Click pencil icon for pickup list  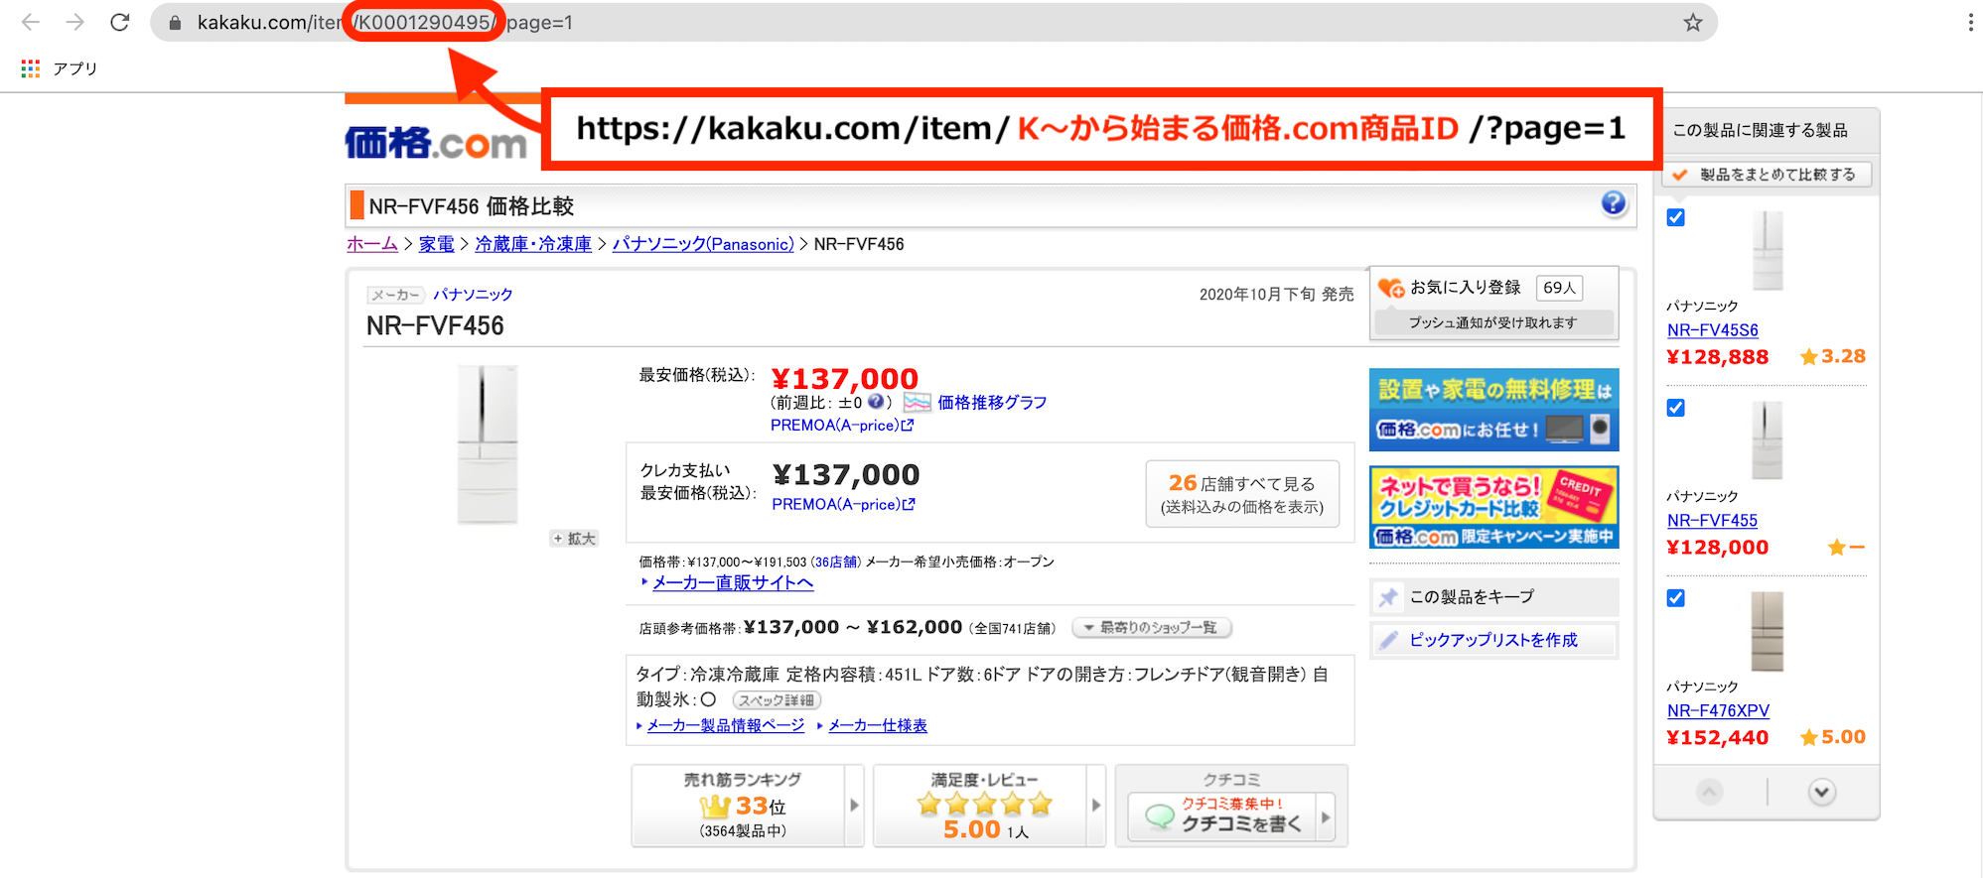[x=1388, y=641]
